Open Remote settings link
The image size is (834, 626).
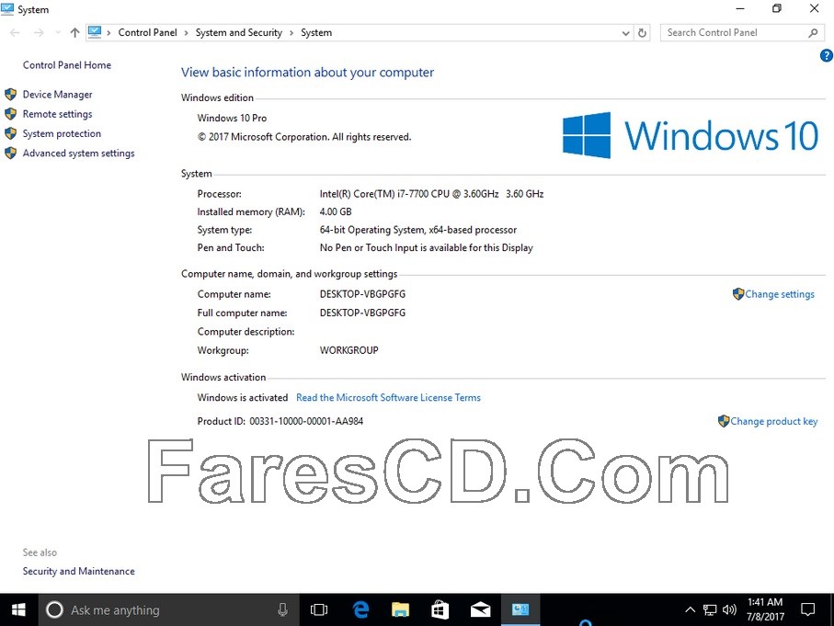57,114
